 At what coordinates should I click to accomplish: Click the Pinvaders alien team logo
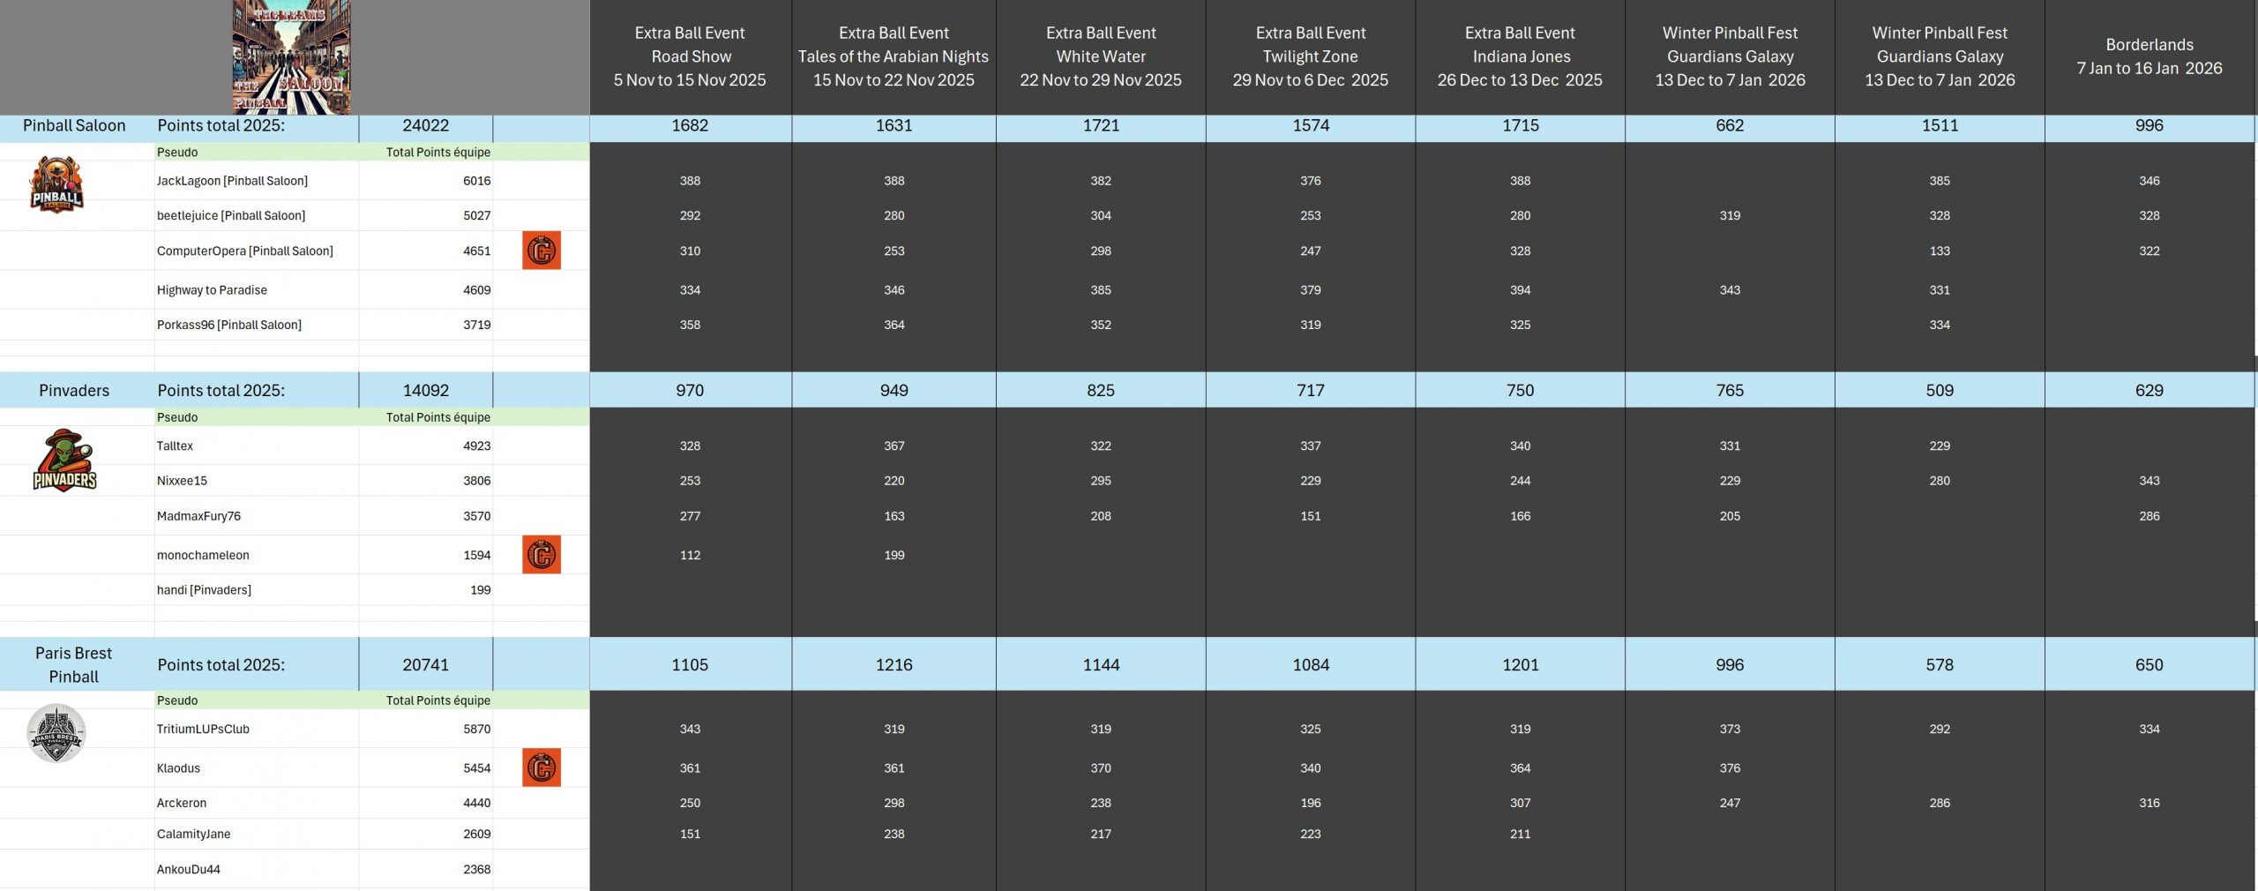coord(64,460)
